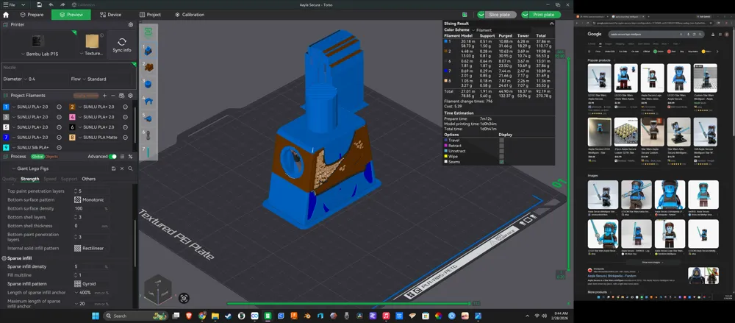The width and height of the screenshot is (735, 323).
Task: Click the Windows taskbar Search box
Action: (x=136, y=316)
